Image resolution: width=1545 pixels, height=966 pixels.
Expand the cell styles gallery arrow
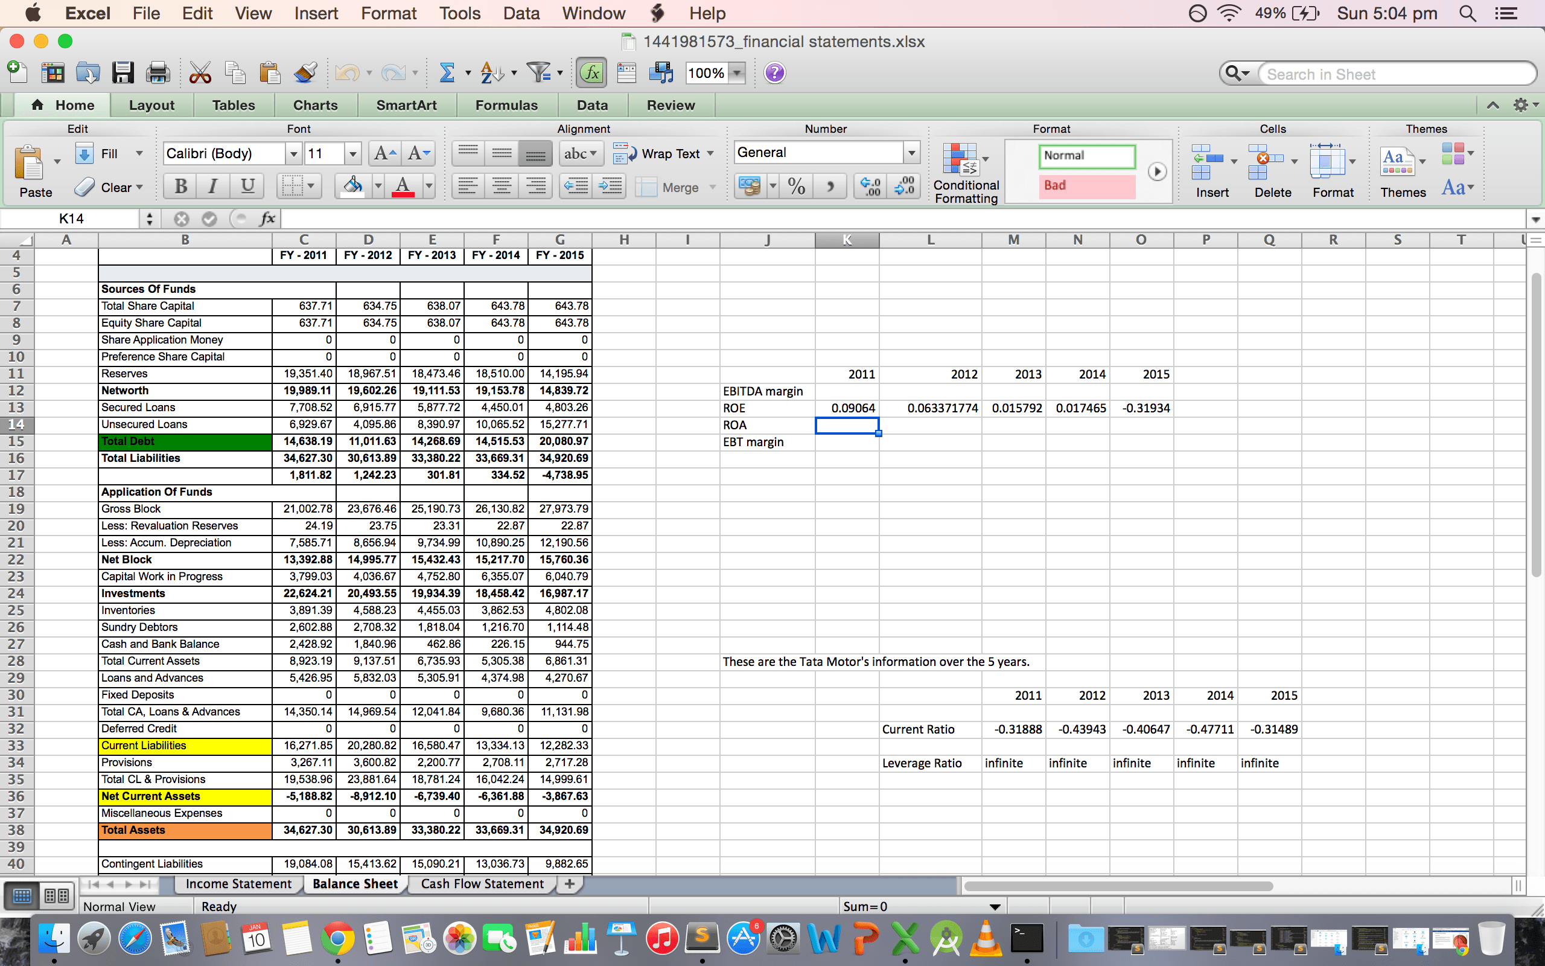click(x=1156, y=171)
